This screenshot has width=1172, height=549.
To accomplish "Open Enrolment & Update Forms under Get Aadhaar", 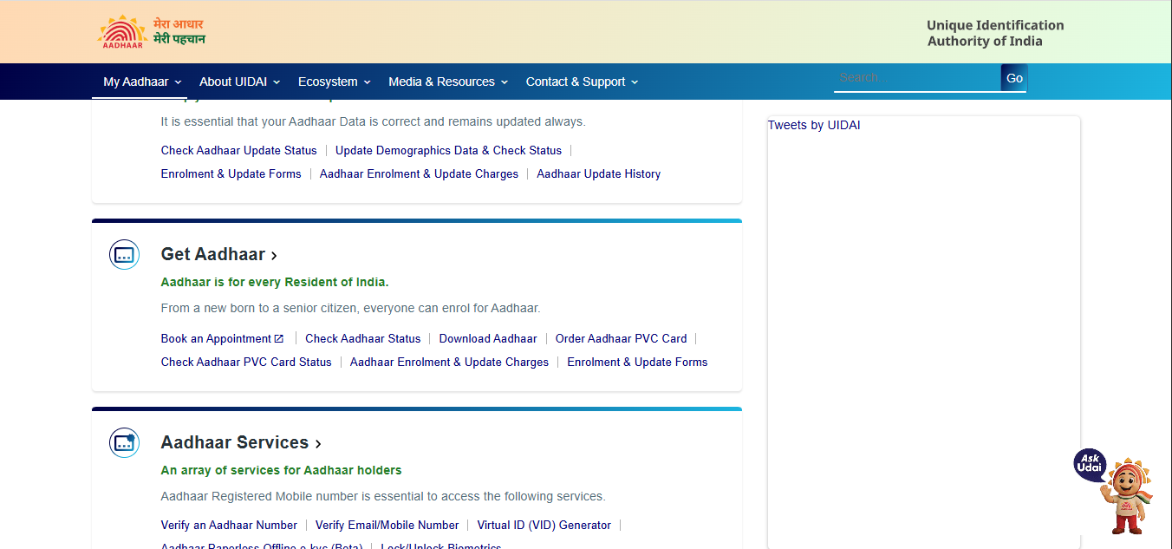I will (637, 362).
